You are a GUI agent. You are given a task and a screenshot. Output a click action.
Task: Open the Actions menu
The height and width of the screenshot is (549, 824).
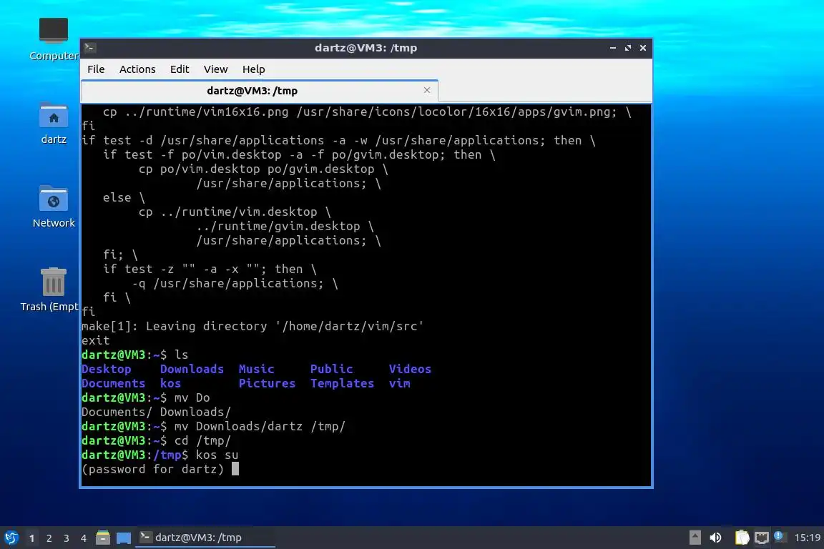coord(137,69)
